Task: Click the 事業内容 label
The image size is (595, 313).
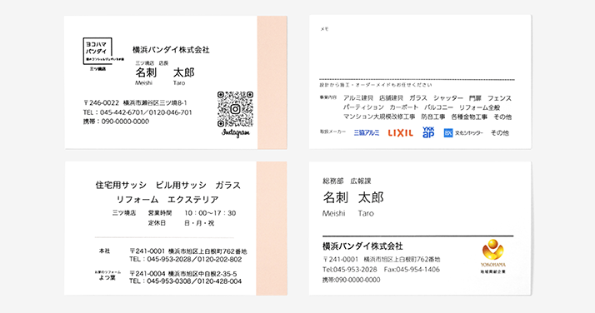Action: [x=327, y=97]
